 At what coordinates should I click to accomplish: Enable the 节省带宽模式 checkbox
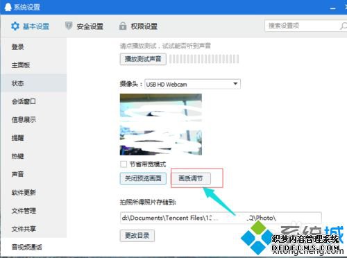(x=124, y=164)
